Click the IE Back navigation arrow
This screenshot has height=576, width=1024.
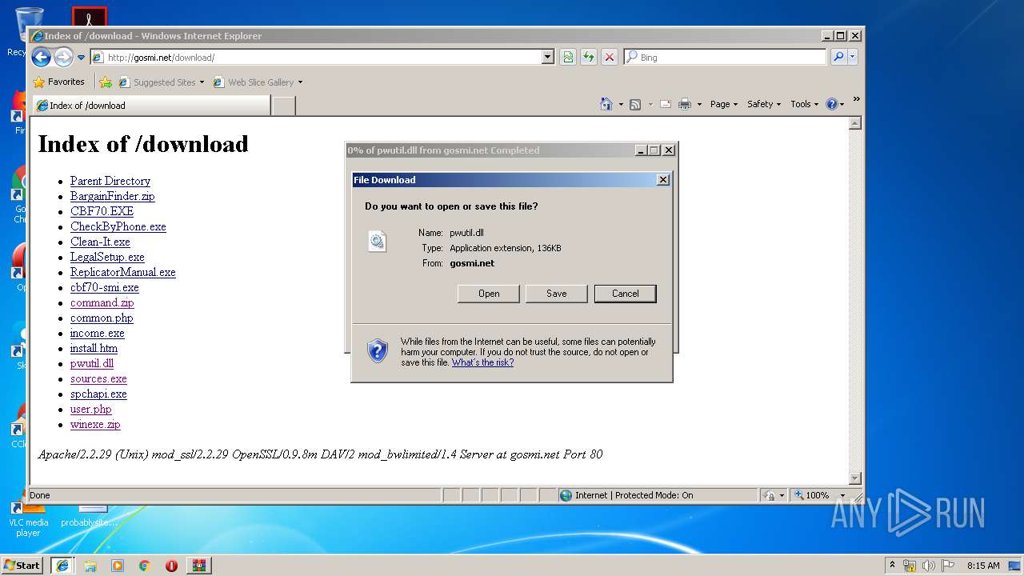coord(41,57)
